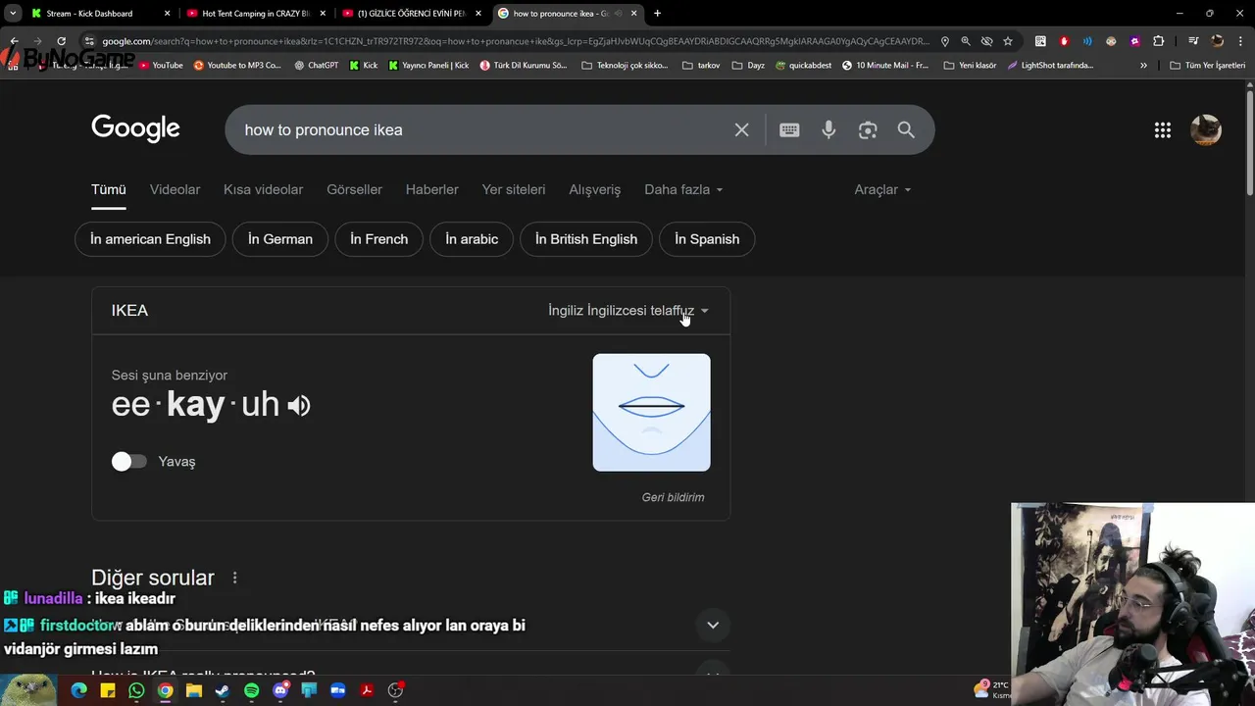Open OBS Studio from the taskbar
This screenshot has width=1255, height=706.
pos(395,690)
